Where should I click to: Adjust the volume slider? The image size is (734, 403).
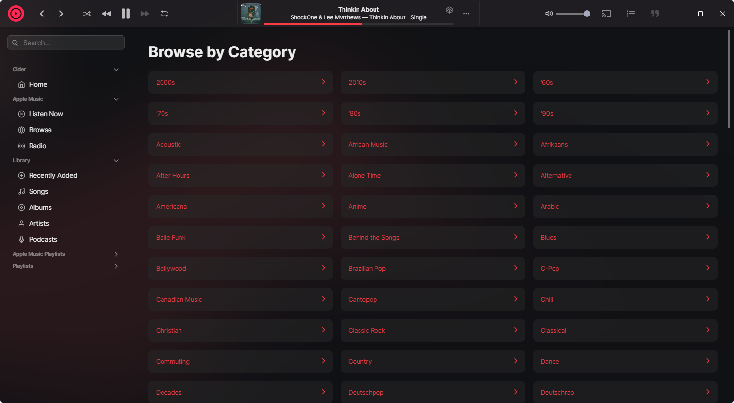[x=573, y=14]
